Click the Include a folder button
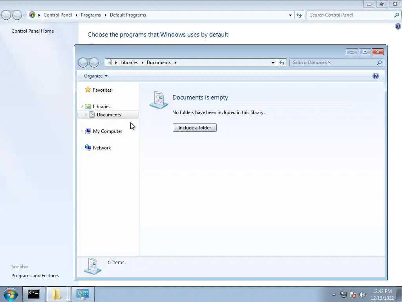Screen dimensions: 402x302 [195, 128]
